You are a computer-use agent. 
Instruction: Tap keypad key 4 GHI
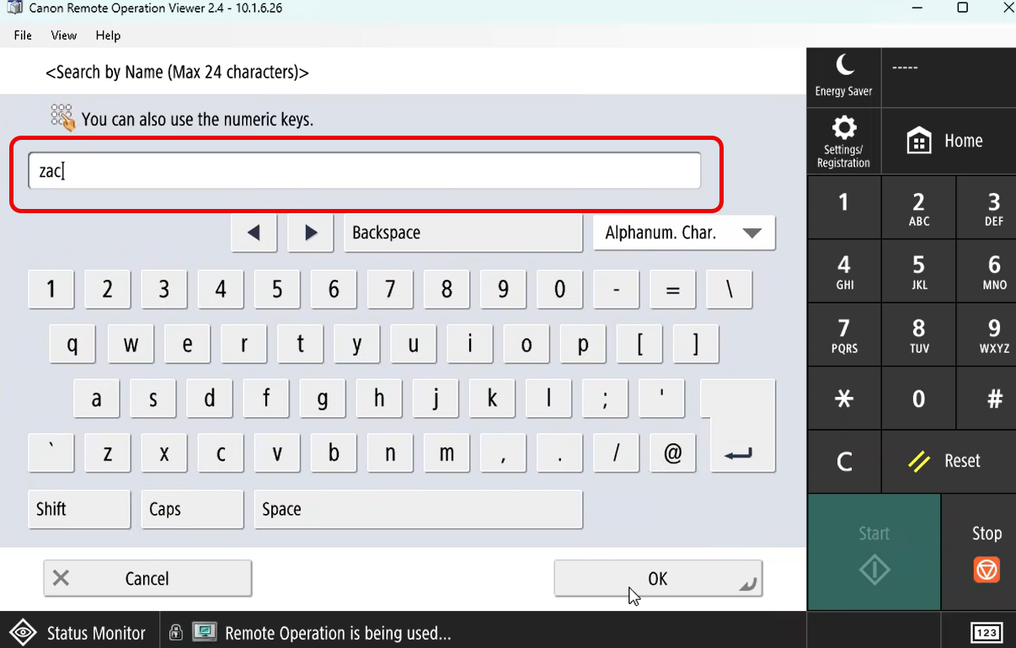[x=844, y=271]
